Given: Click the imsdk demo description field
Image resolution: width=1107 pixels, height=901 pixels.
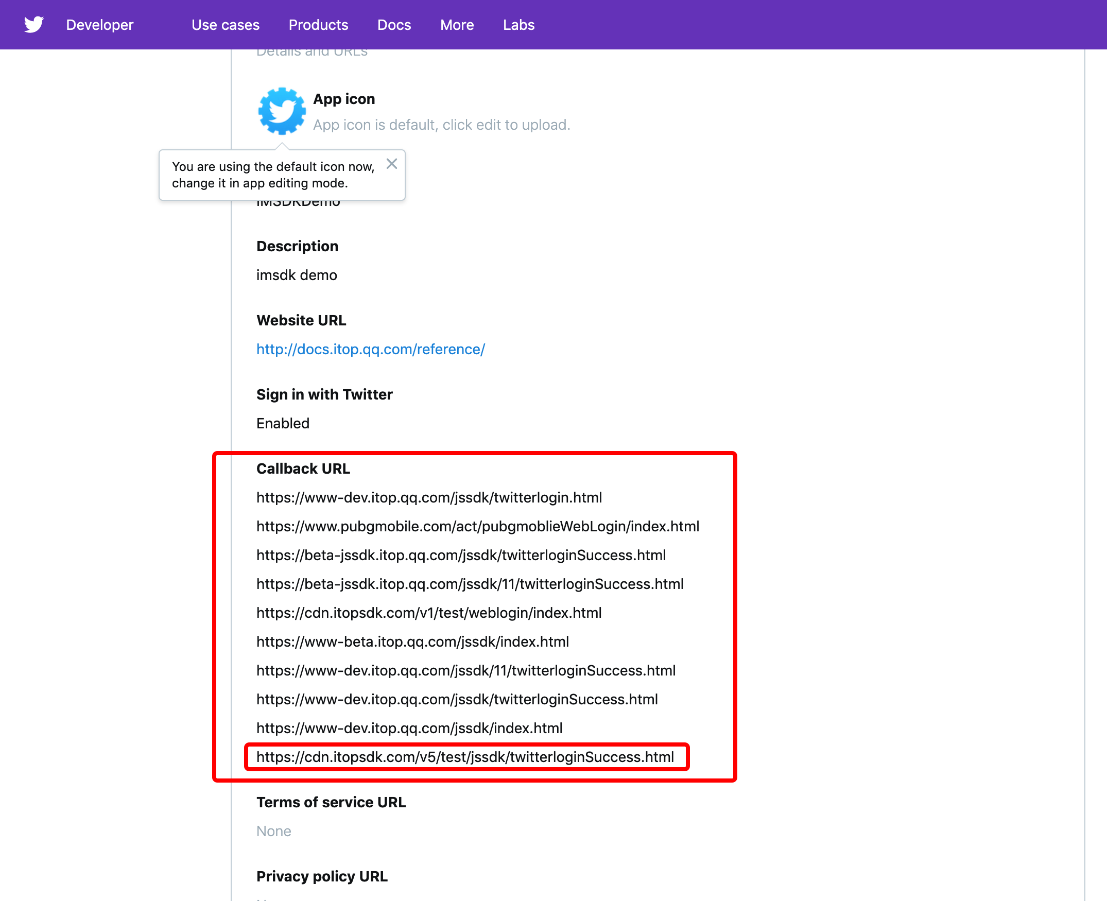Looking at the screenshot, I should coord(296,274).
